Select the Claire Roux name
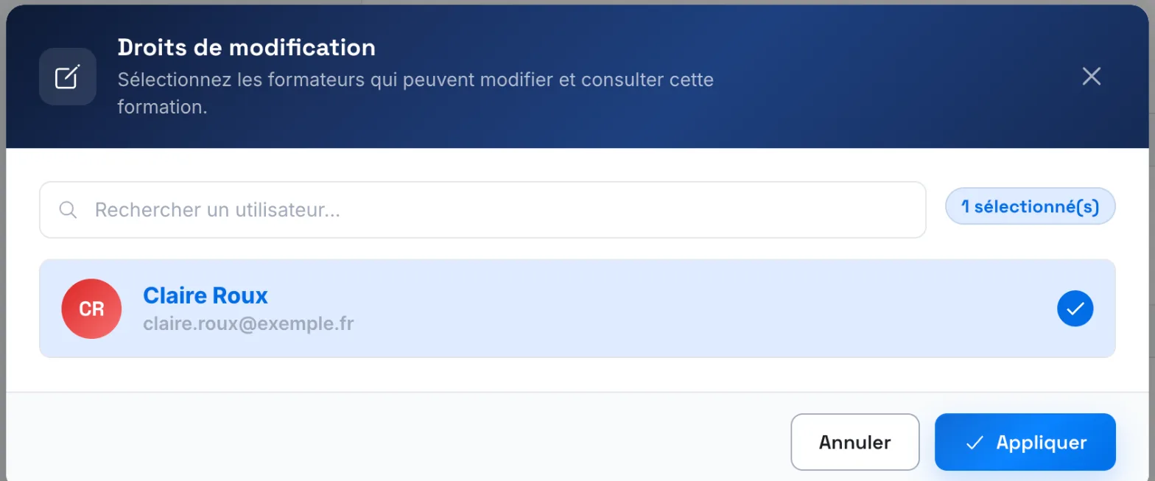Image resolution: width=1155 pixels, height=481 pixels. pos(206,295)
